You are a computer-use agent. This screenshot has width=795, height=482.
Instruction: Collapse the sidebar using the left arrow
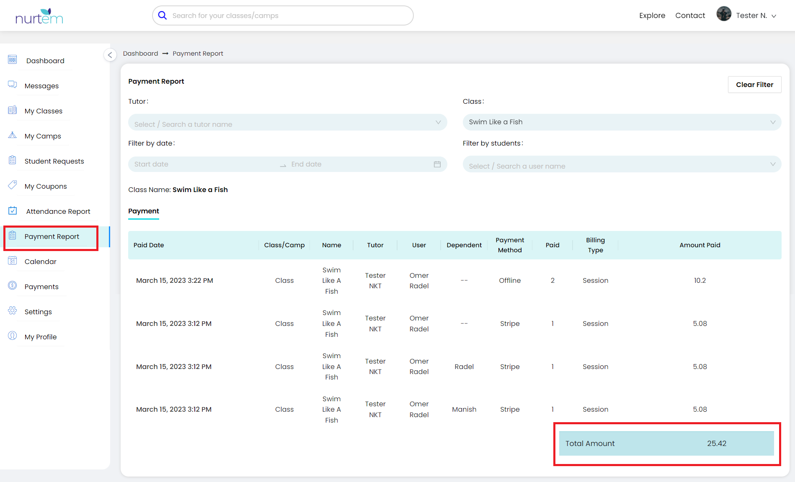click(110, 55)
